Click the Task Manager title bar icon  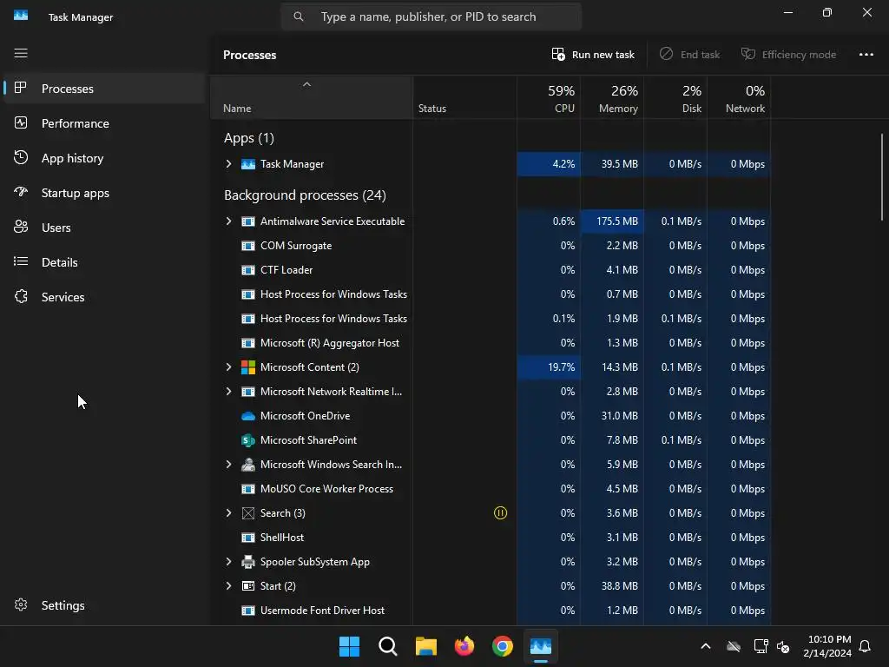tap(21, 16)
